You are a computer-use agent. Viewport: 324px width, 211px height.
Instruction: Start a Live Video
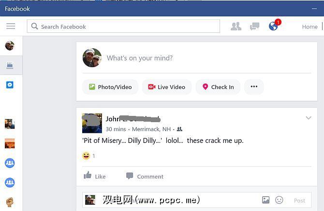coord(167,87)
